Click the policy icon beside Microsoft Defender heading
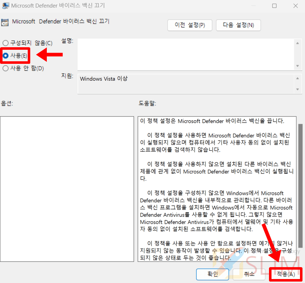Screen dimensions: 305x283 click(5, 22)
